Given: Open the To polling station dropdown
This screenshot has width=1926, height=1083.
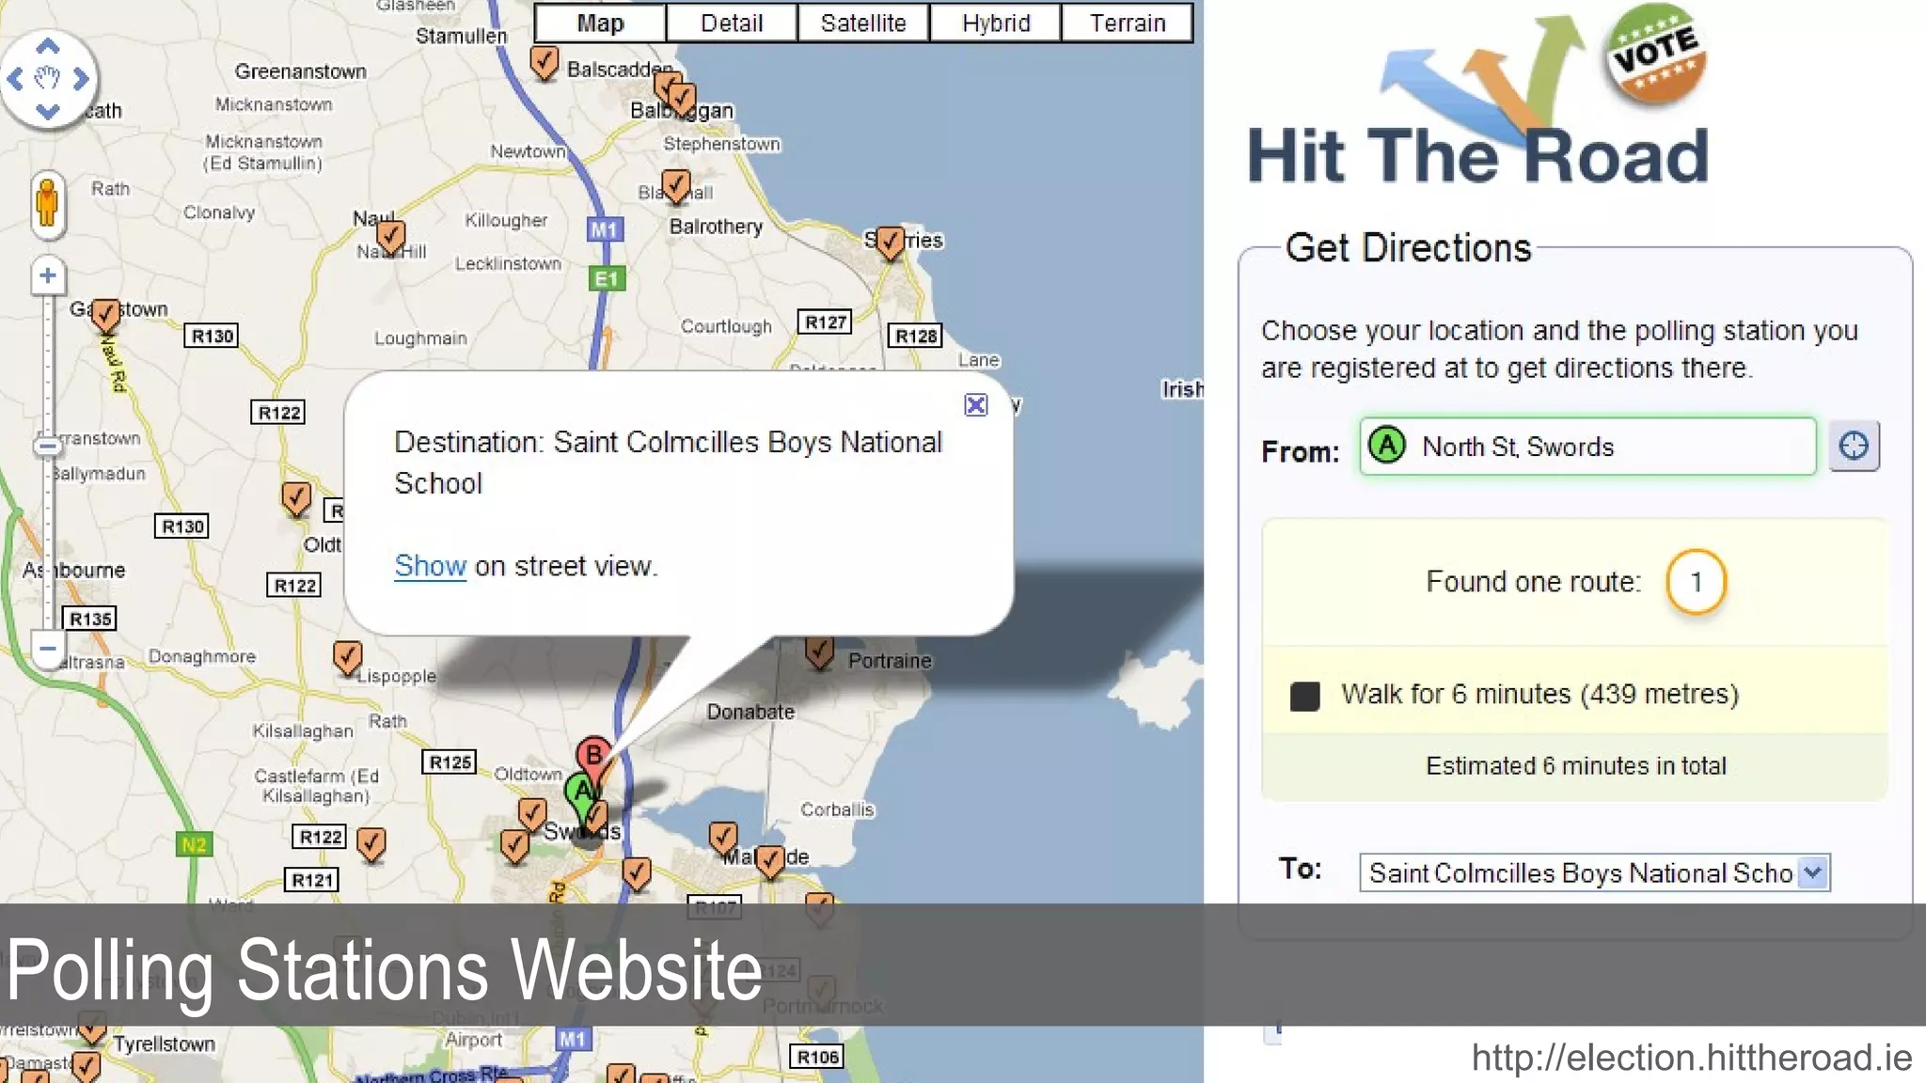Looking at the screenshot, I should pos(1812,872).
